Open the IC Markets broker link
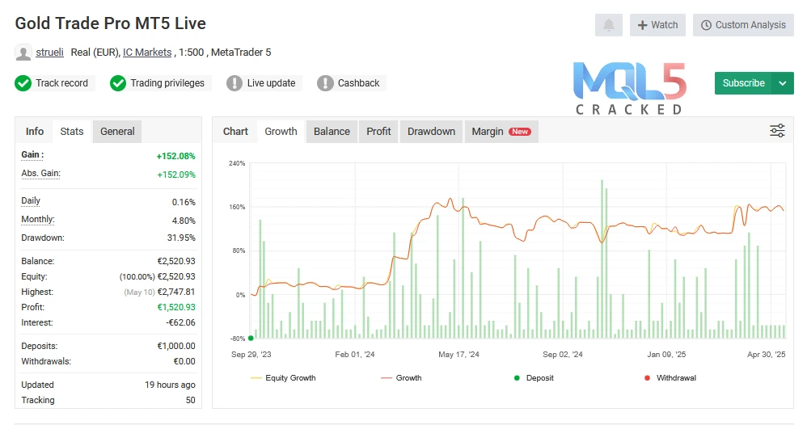Image resolution: width=807 pixels, height=425 pixels. [147, 52]
